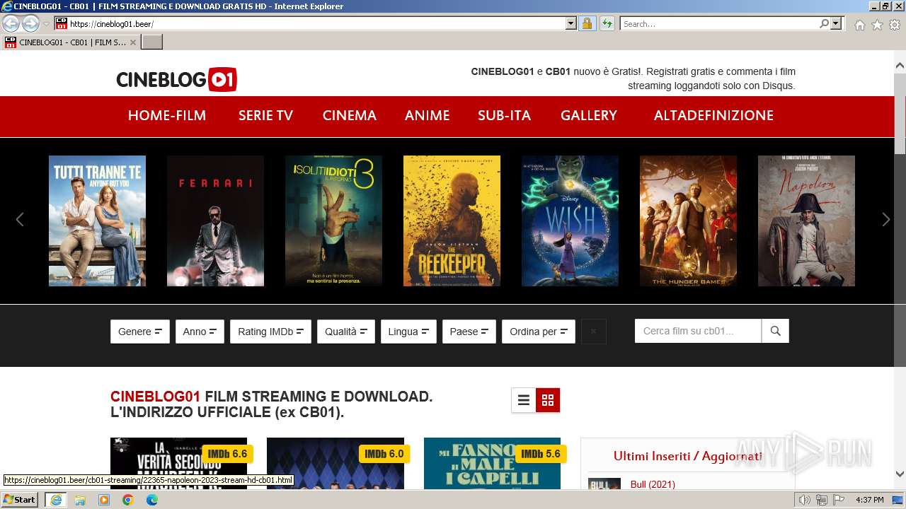The width and height of the screenshot is (906, 509).
Task: Open the SUB-ITA section
Action: coord(504,115)
